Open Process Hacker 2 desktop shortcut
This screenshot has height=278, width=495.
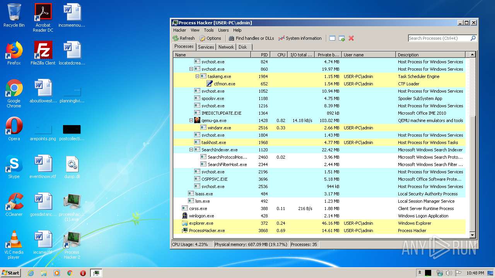(x=72, y=245)
